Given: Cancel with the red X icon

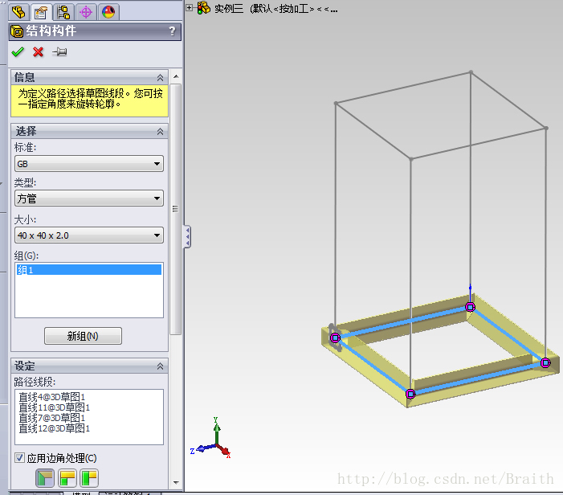Looking at the screenshot, I should [38, 52].
